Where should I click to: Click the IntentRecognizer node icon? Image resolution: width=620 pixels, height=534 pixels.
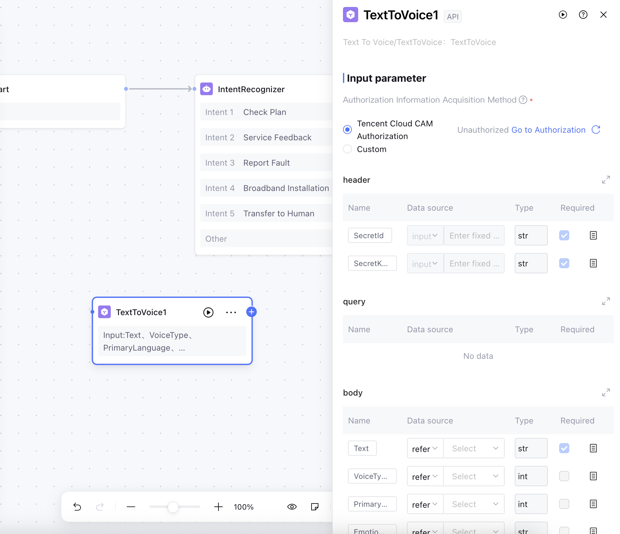coord(207,89)
